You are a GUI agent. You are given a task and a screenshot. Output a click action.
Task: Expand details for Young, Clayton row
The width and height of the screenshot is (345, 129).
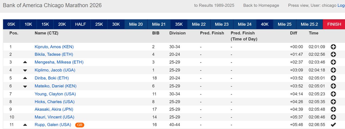pyautogui.click(x=333, y=94)
